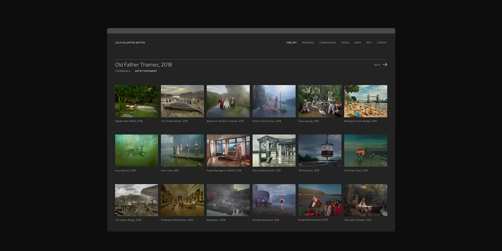Open The Thames Whale thumbnail

pyautogui.click(x=182, y=101)
